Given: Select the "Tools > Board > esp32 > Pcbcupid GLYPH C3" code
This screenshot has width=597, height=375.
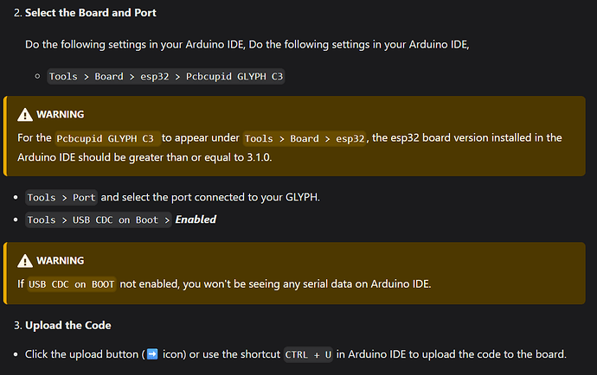Looking at the screenshot, I should 166,76.
